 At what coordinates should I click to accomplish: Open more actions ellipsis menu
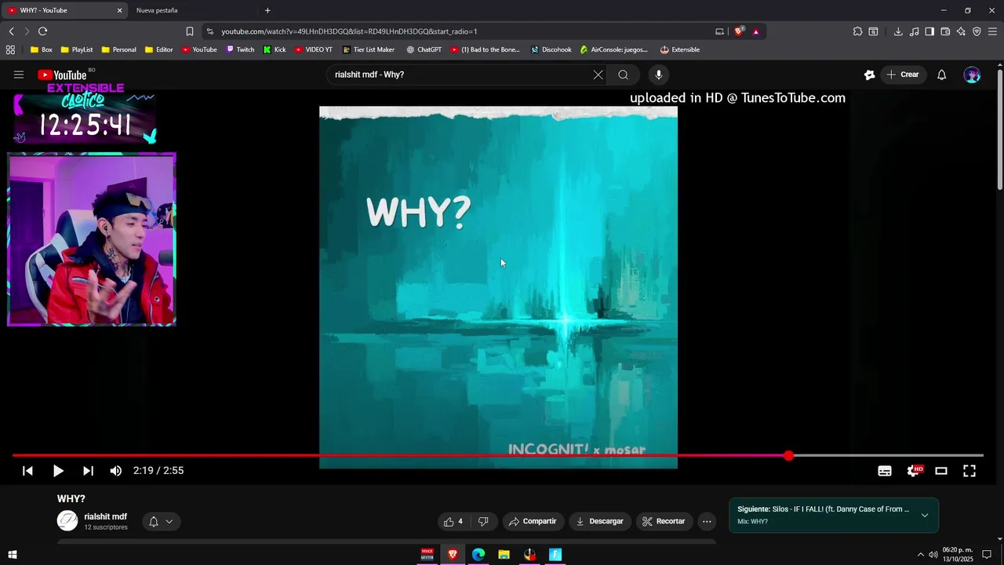tap(707, 521)
